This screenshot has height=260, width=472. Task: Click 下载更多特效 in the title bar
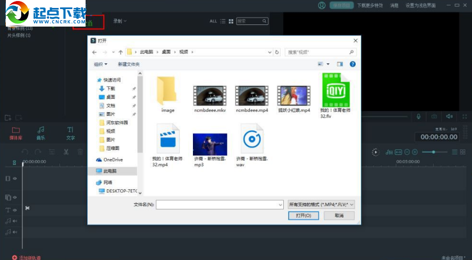click(370, 5)
